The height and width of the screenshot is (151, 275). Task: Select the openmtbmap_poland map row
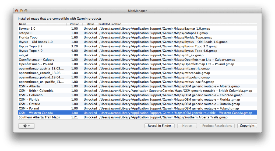(x=137, y=77)
